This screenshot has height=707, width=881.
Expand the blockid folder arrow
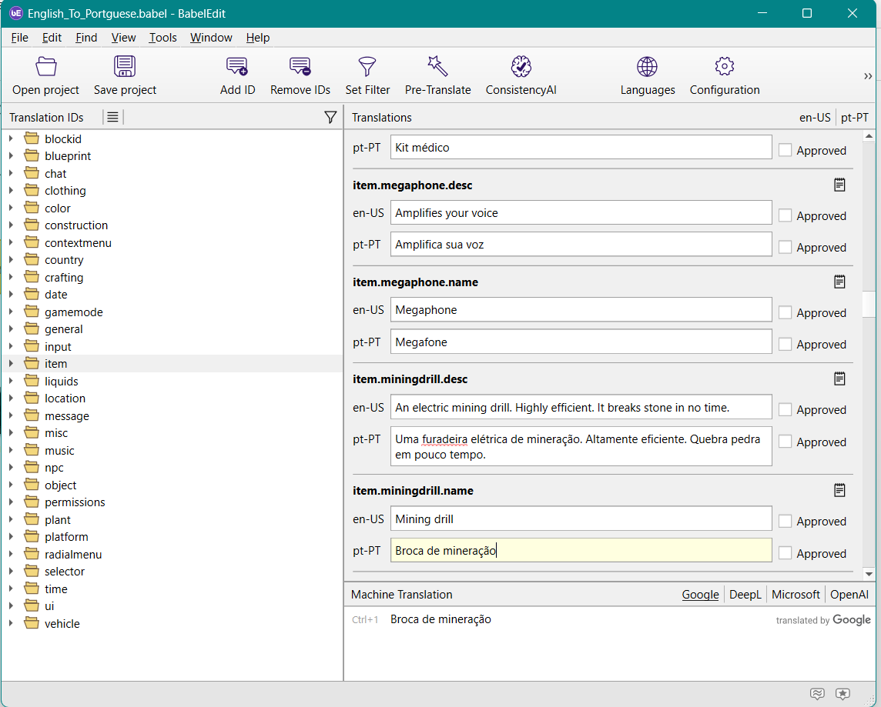pyautogui.click(x=11, y=139)
